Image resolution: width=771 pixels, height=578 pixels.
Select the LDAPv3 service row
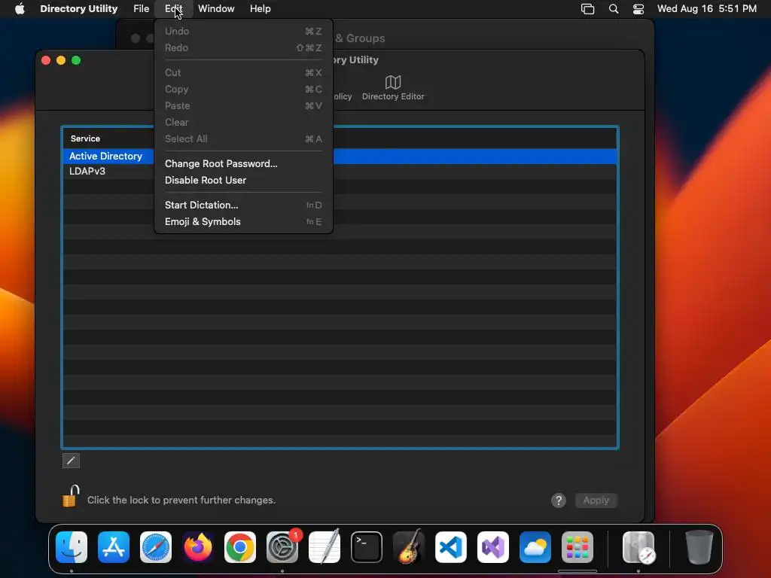pyautogui.click(x=340, y=171)
